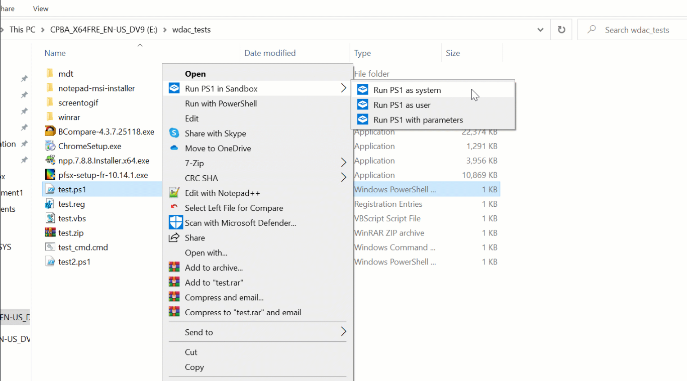Click the Microsoft Defender shield icon
Image resolution: width=687 pixels, height=381 pixels.
[x=175, y=222]
